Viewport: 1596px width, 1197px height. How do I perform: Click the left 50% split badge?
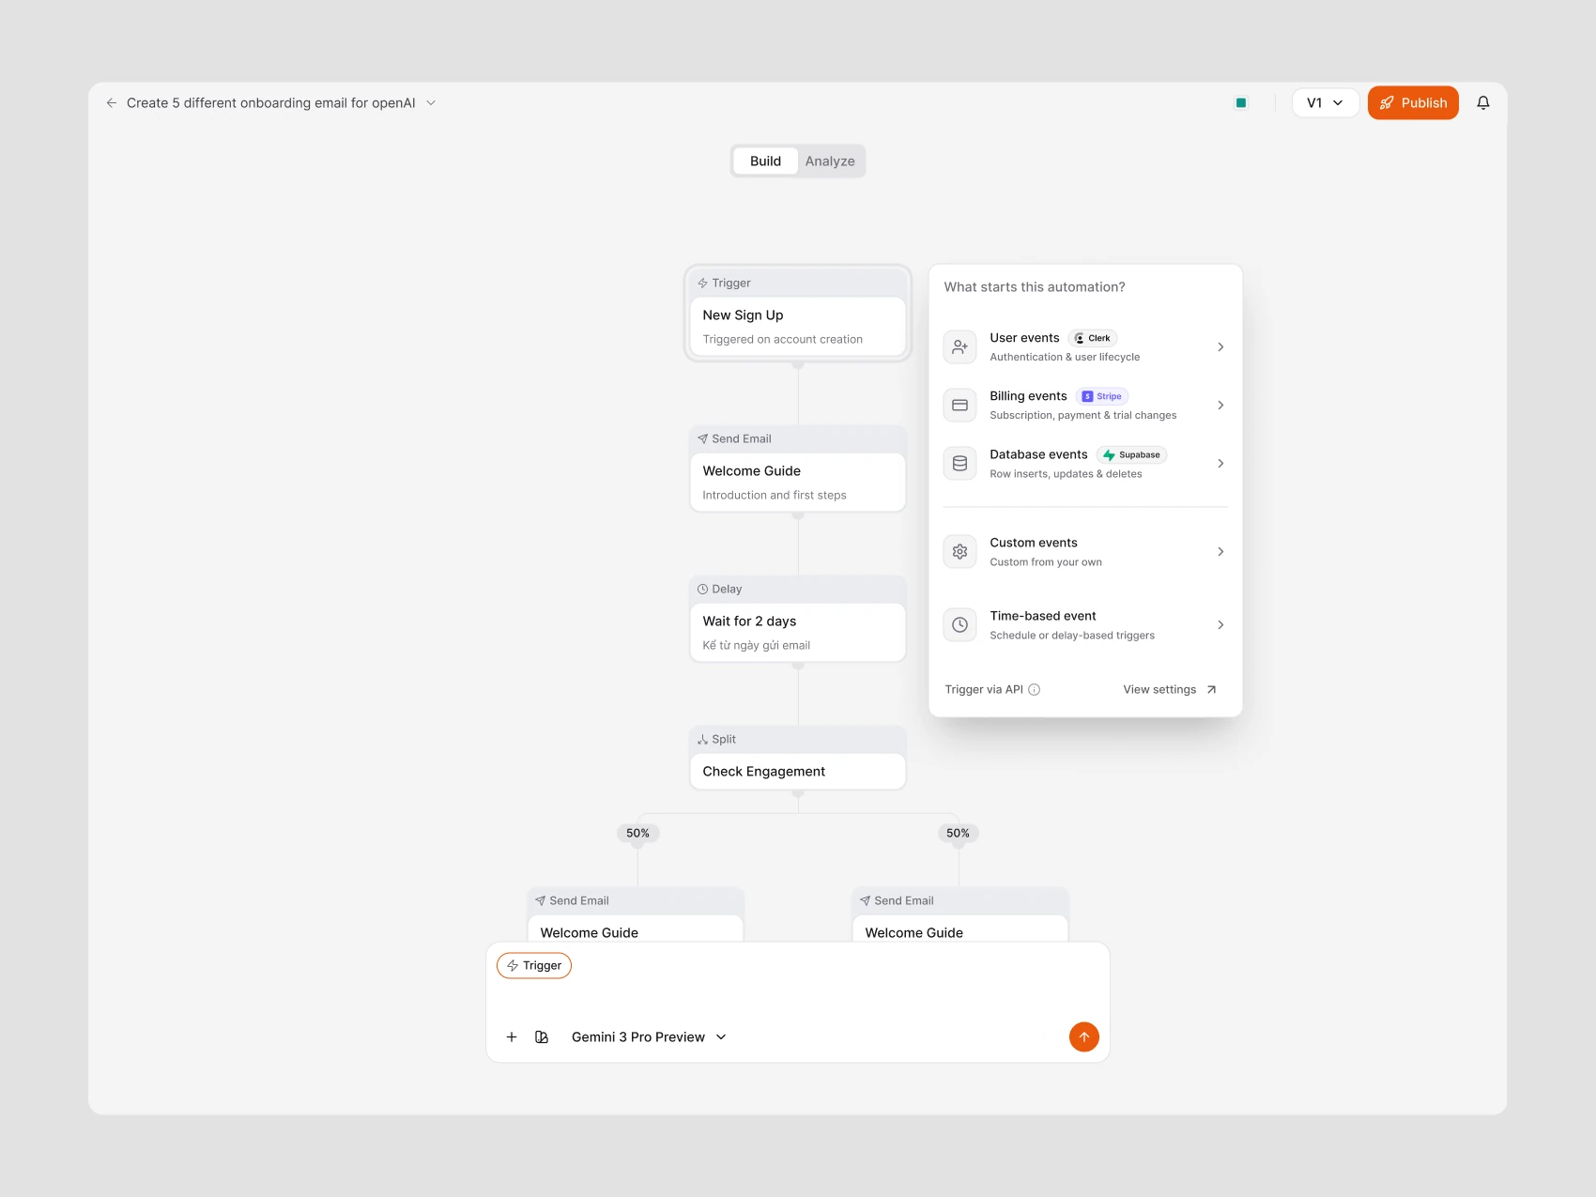pyautogui.click(x=637, y=834)
